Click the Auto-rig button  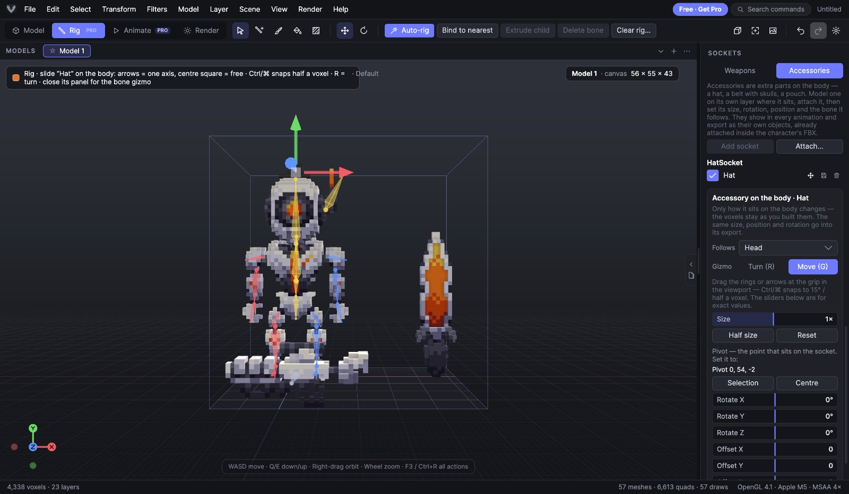click(x=410, y=31)
